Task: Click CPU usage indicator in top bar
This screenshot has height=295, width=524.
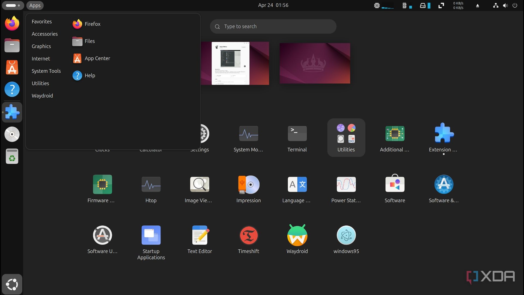Action: point(384,5)
